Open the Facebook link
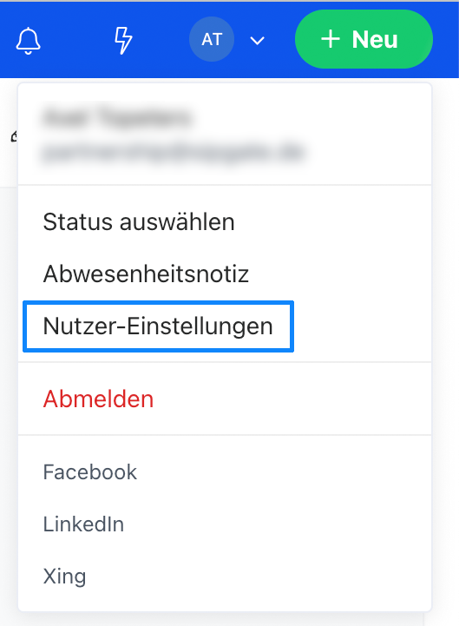 click(90, 472)
